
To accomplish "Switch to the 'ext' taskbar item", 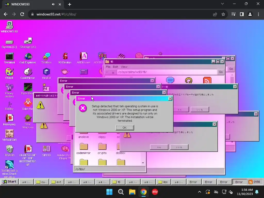I will tap(57, 182).
